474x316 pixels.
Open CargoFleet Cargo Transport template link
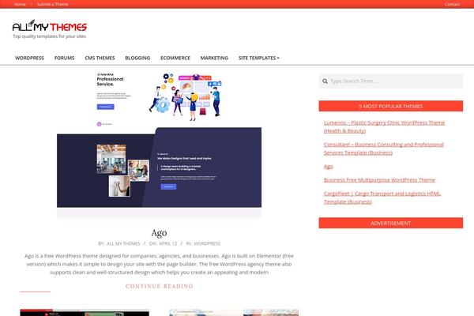click(x=382, y=197)
